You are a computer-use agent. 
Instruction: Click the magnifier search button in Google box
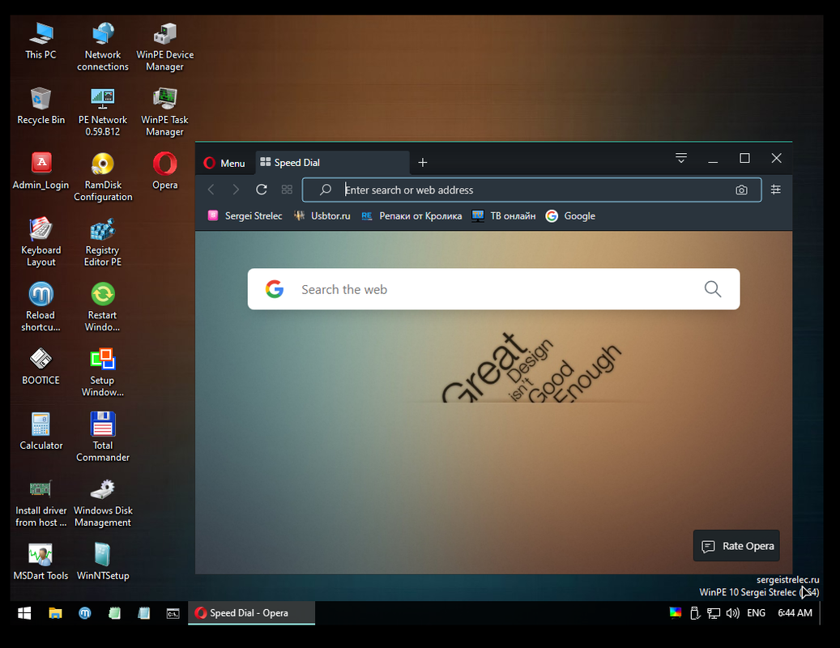tap(713, 289)
